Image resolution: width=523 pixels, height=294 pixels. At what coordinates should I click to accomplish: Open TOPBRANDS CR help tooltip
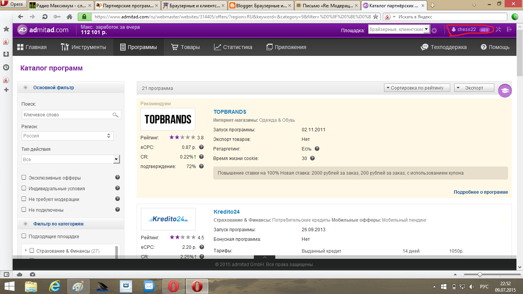point(201,157)
